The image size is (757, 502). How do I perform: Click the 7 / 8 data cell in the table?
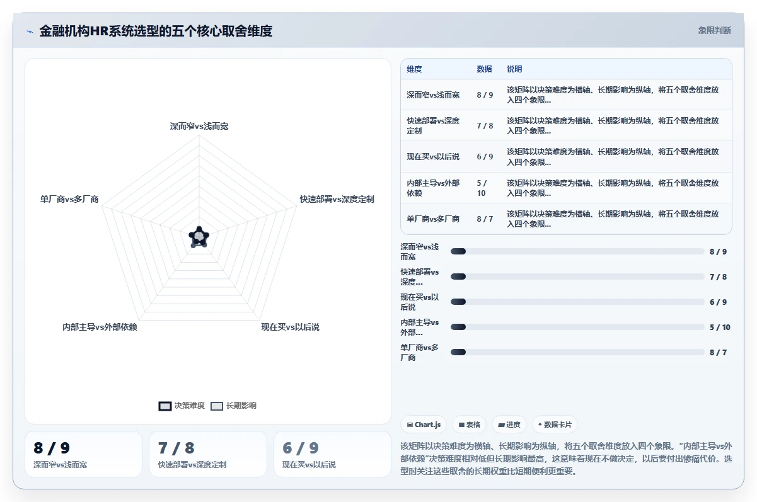tap(485, 126)
